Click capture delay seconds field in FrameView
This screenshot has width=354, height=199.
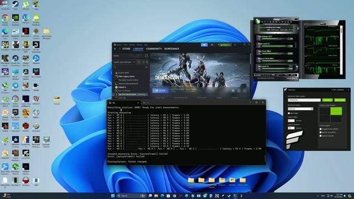291,121
